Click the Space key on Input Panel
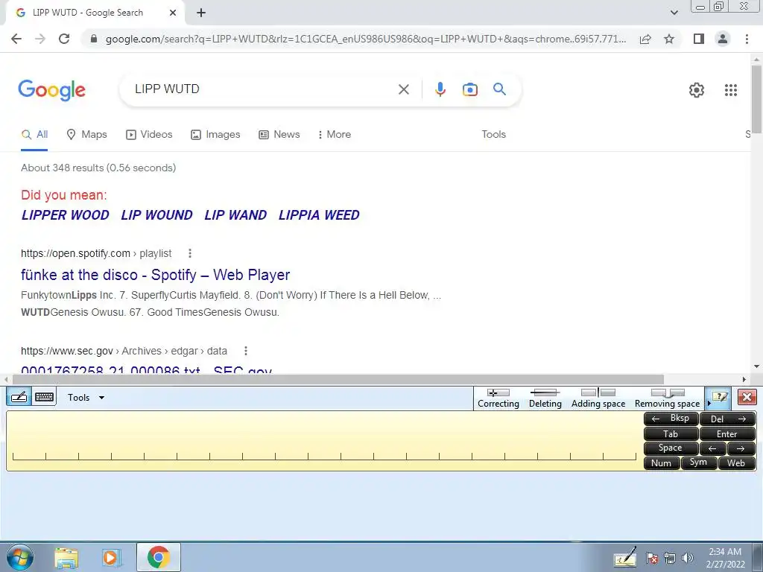This screenshot has width=763, height=572. click(671, 448)
